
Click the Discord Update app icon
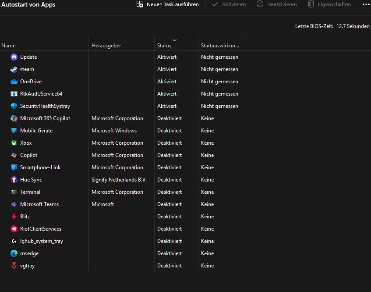[14, 57]
